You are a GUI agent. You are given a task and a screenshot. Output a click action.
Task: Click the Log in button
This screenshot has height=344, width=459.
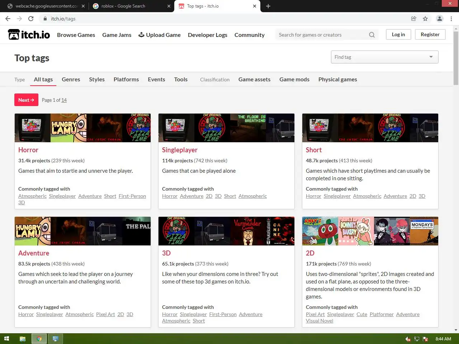point(398,34)
